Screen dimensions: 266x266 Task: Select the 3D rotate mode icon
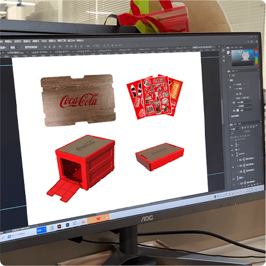pyautogui.click(x=104, y=45)
